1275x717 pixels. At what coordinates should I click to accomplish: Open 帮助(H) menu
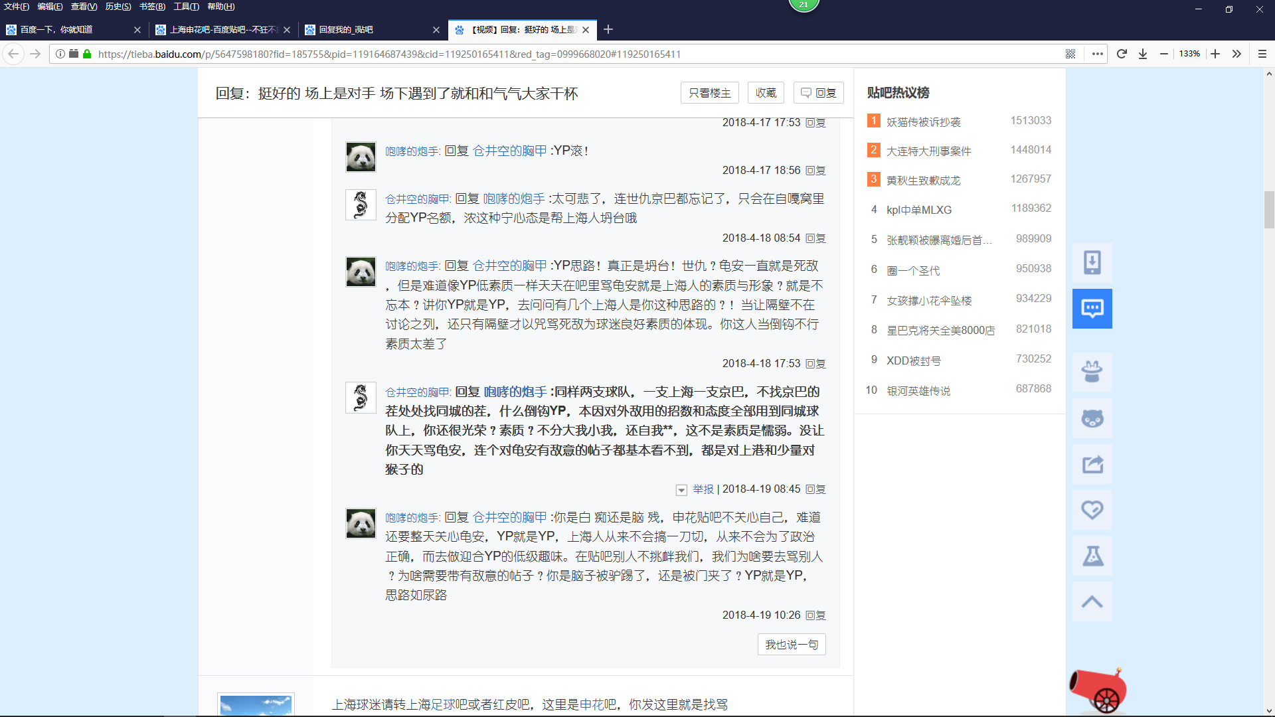[220, 7]
